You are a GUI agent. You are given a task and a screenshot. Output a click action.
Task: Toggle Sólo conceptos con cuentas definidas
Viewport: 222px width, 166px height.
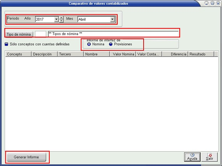6,44
